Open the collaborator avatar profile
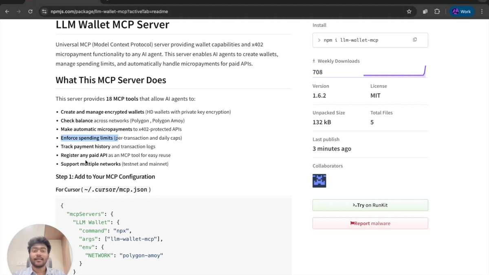The height and width of the screenshot is (275, 489). point(319,180)
